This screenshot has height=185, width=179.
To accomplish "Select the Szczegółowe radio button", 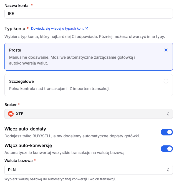I will [x=166, y=81].
